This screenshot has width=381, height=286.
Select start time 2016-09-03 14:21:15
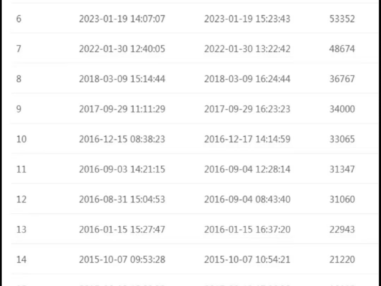tap(122, 169)
